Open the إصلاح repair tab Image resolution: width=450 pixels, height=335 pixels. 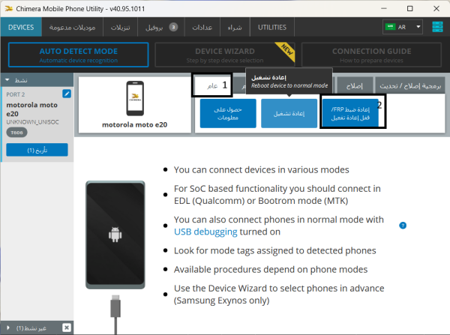[x=355, y=85]
